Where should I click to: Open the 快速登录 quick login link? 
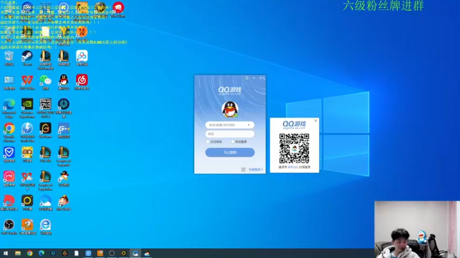point(255,169)
